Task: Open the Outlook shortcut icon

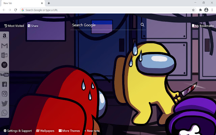Action: (x=4, y=55)
